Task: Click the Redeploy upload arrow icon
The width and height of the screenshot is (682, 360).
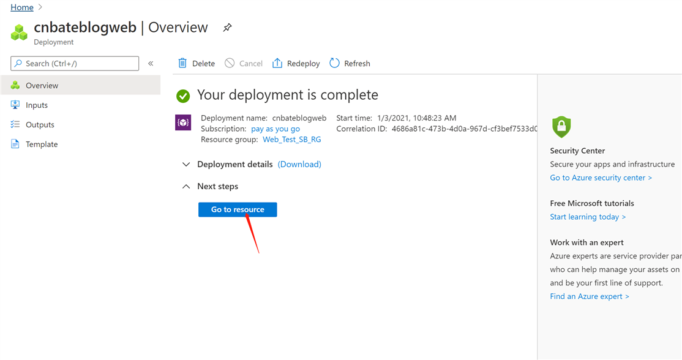Action: click(x=277, y=63)
